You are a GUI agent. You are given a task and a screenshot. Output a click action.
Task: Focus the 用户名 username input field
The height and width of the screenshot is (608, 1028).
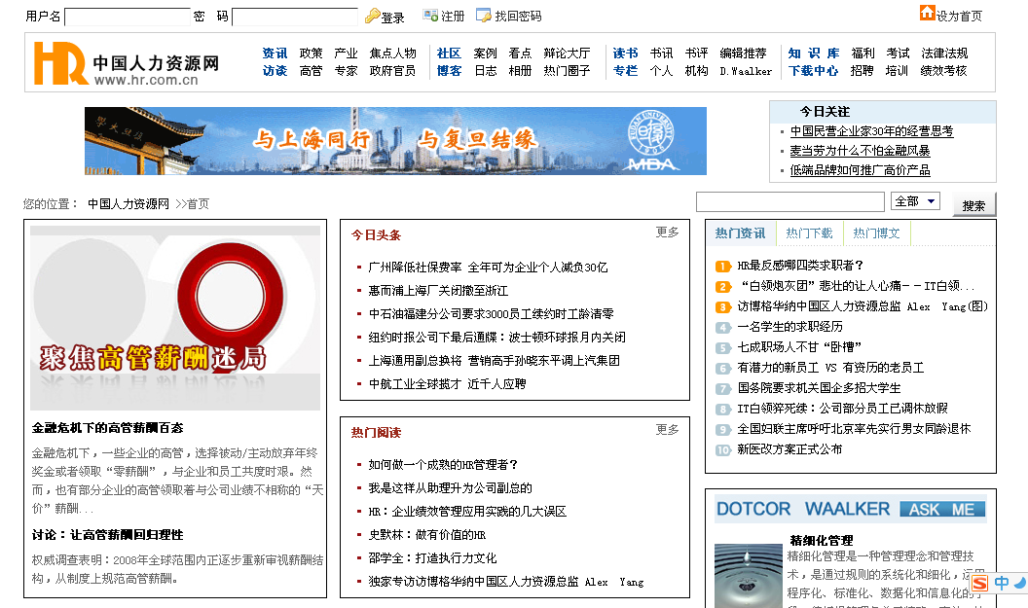(x=128, y=17)
